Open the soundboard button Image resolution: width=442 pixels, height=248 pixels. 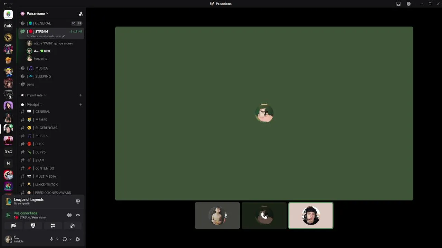pos(73,226)
